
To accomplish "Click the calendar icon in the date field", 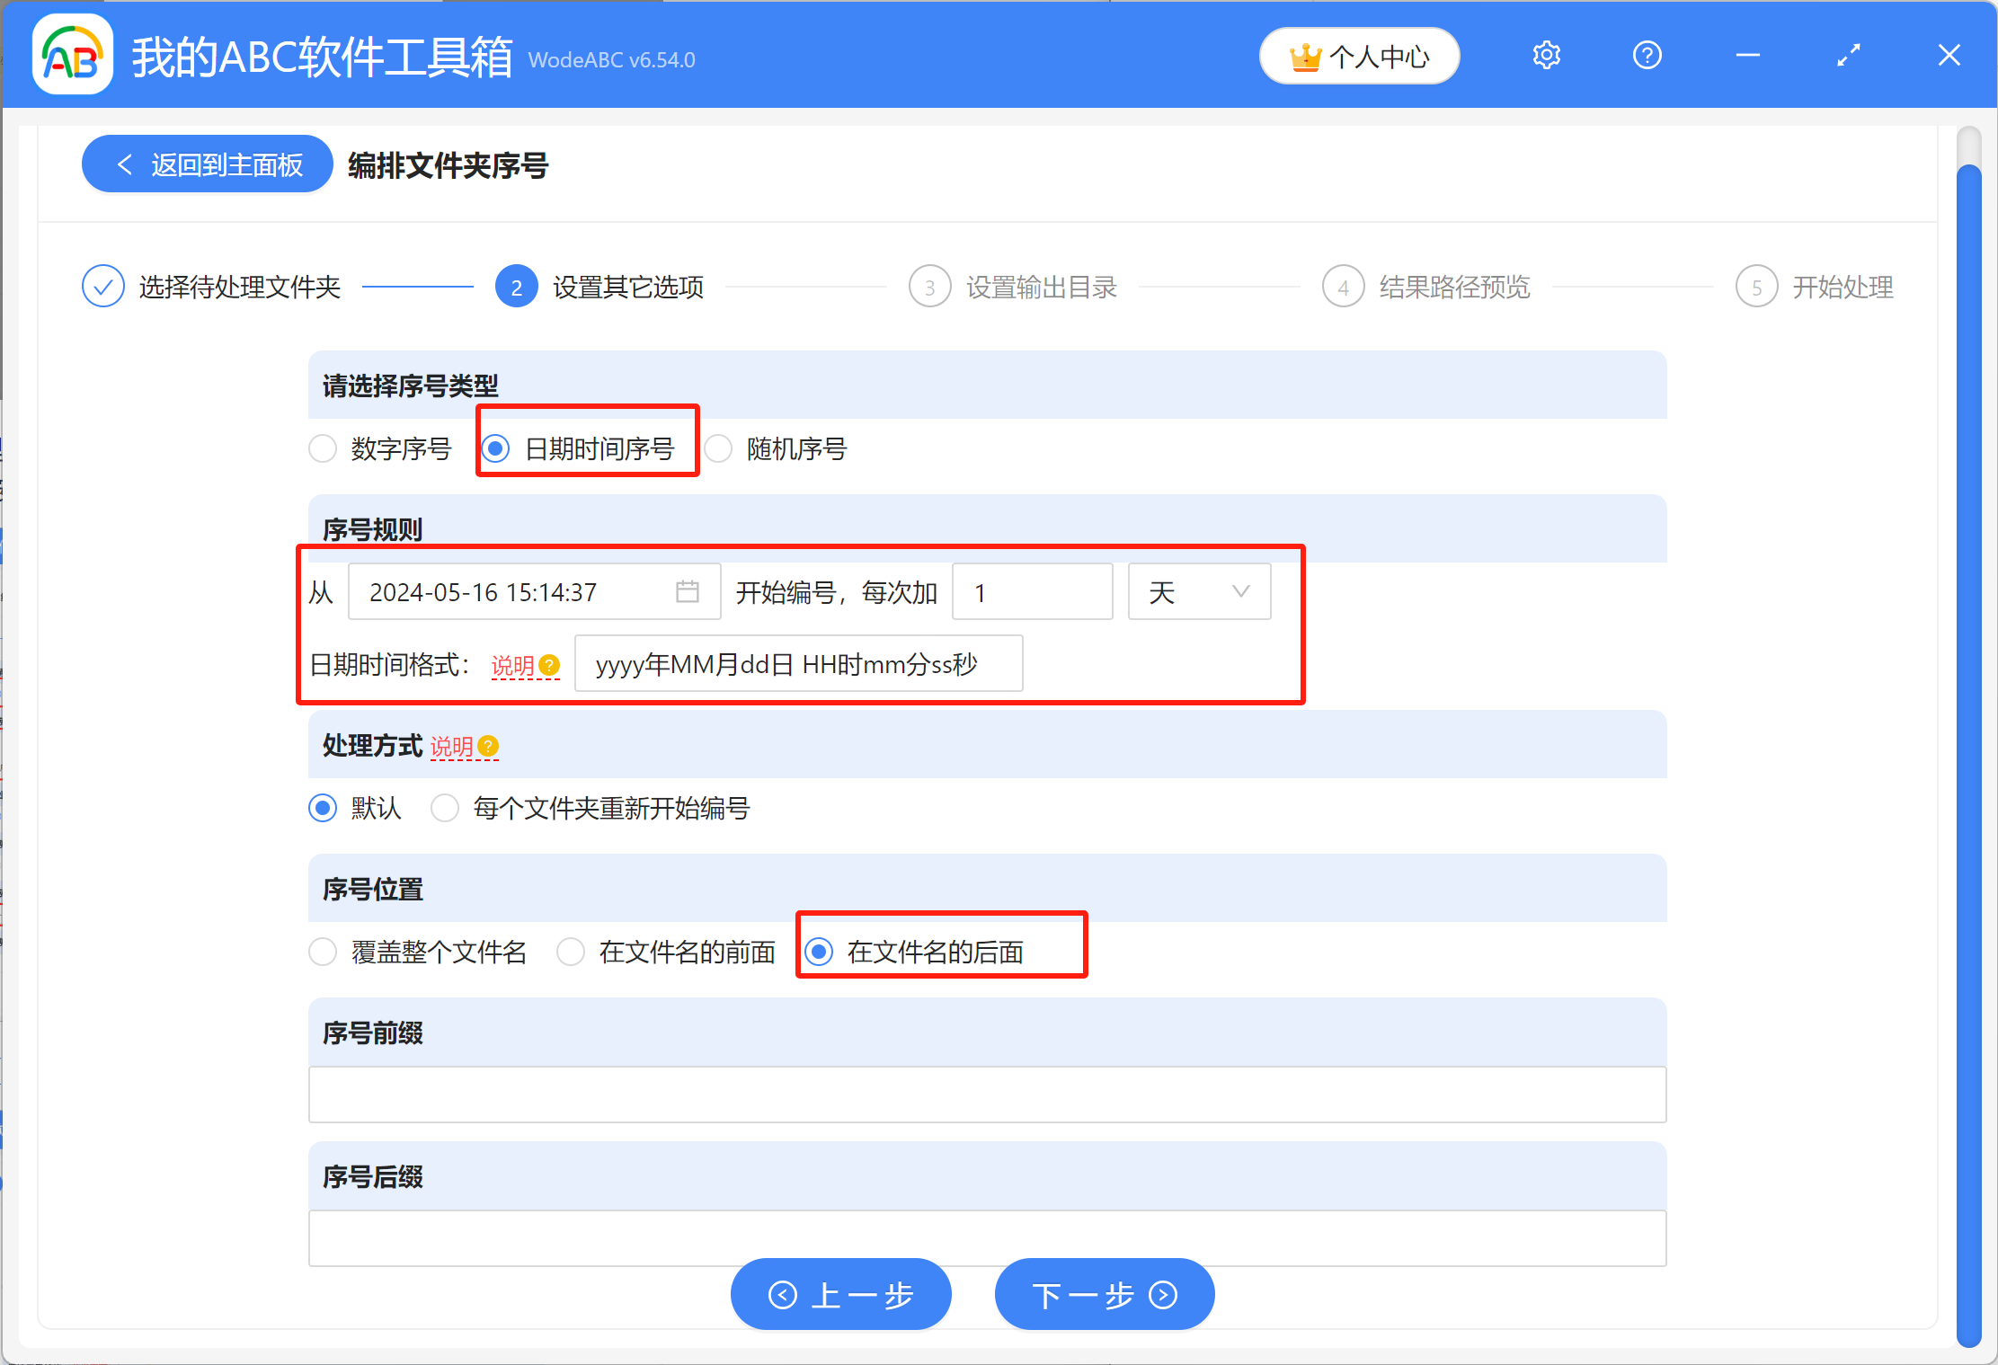I will (x=688, y=591).
